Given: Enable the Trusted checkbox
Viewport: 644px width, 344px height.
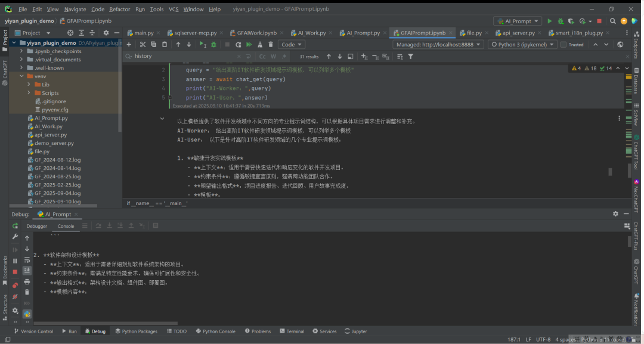Looking at the screenshot, I should tap(564, 45).
